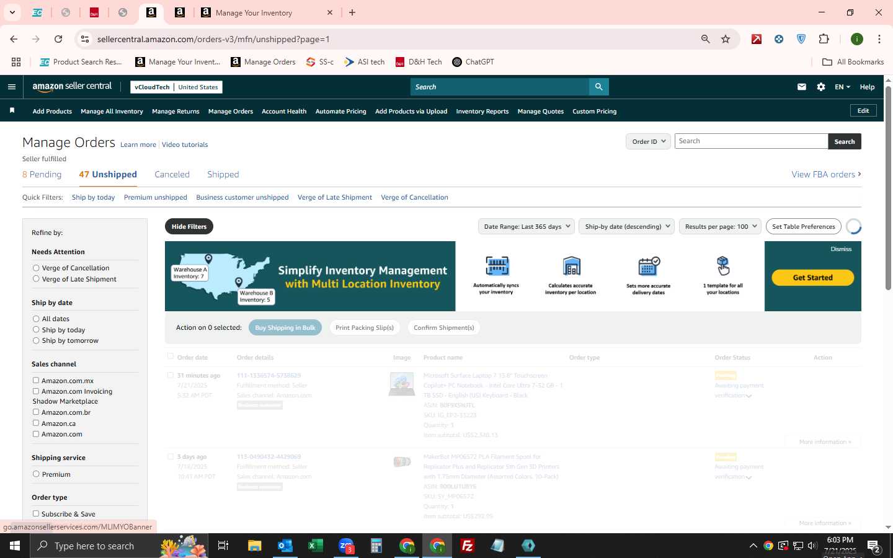Select the All dates radio button
This screenshot has height=558, width=893.
click(x=36, y=319)
